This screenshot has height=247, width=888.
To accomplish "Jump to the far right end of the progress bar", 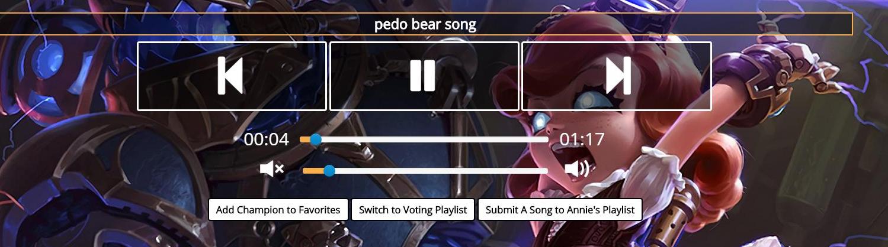I will [546, 140].
